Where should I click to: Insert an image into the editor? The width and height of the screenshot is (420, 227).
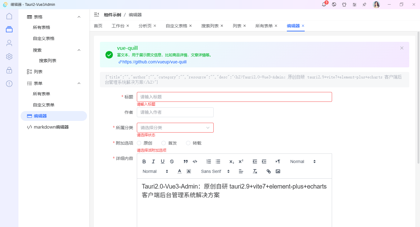pos(278,171)
